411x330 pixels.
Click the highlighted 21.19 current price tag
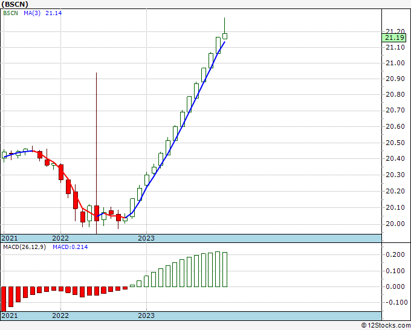pyautogui.click(x=394, y=37)
